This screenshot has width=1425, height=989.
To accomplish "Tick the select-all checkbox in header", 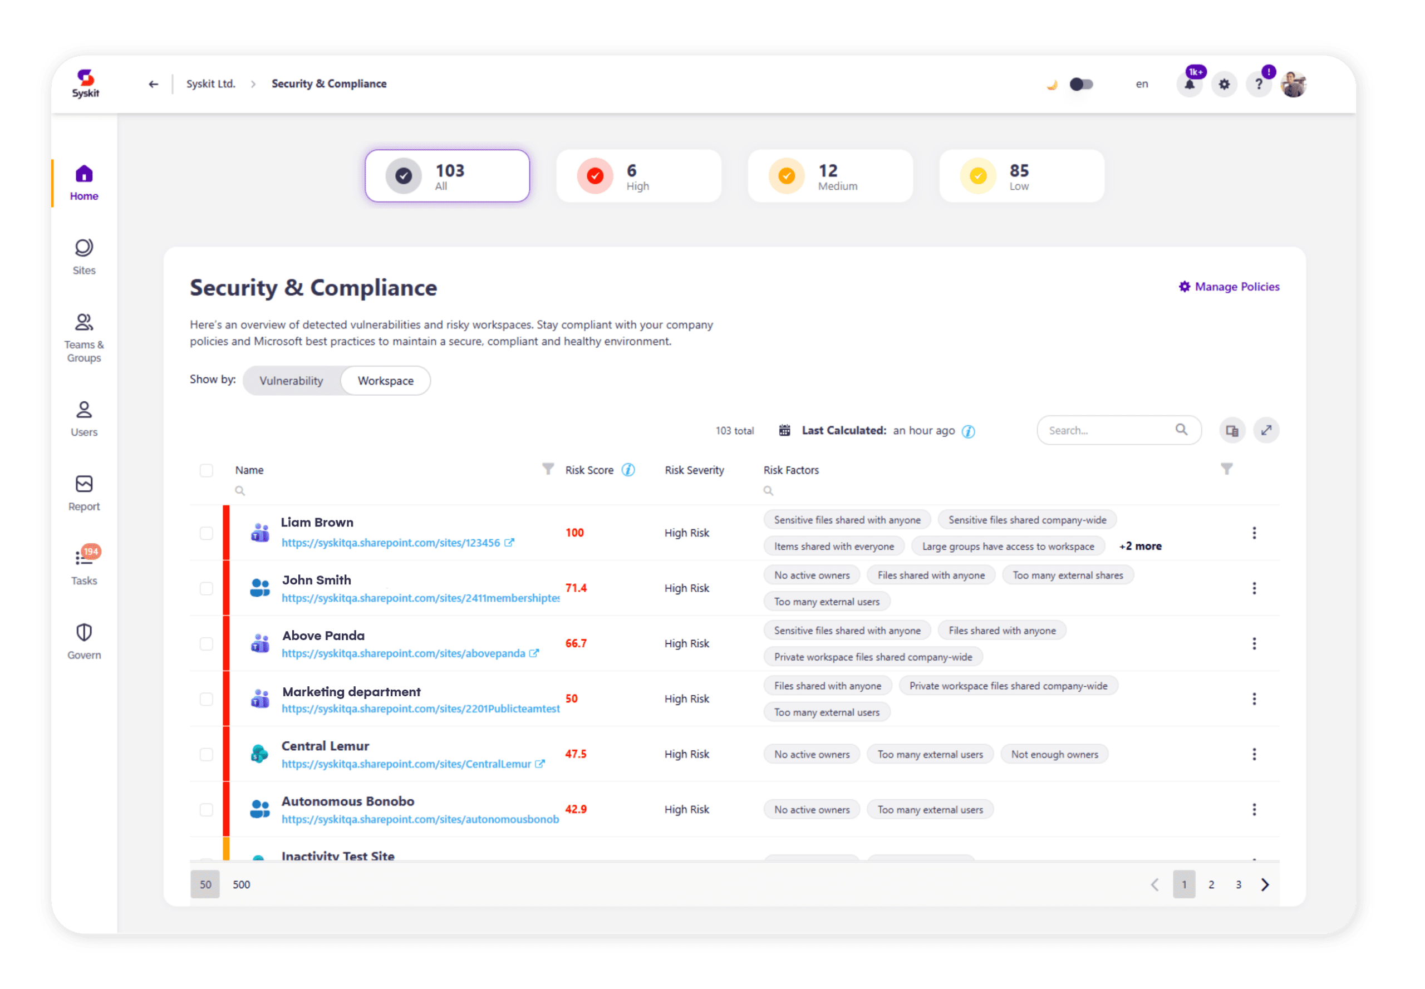I will tap(207, 470).
